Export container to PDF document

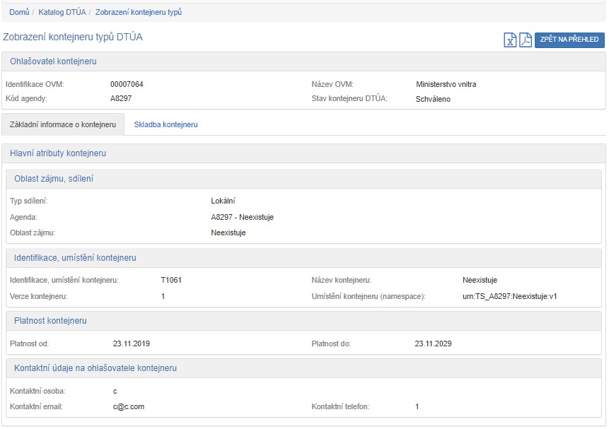pos(526,40)
